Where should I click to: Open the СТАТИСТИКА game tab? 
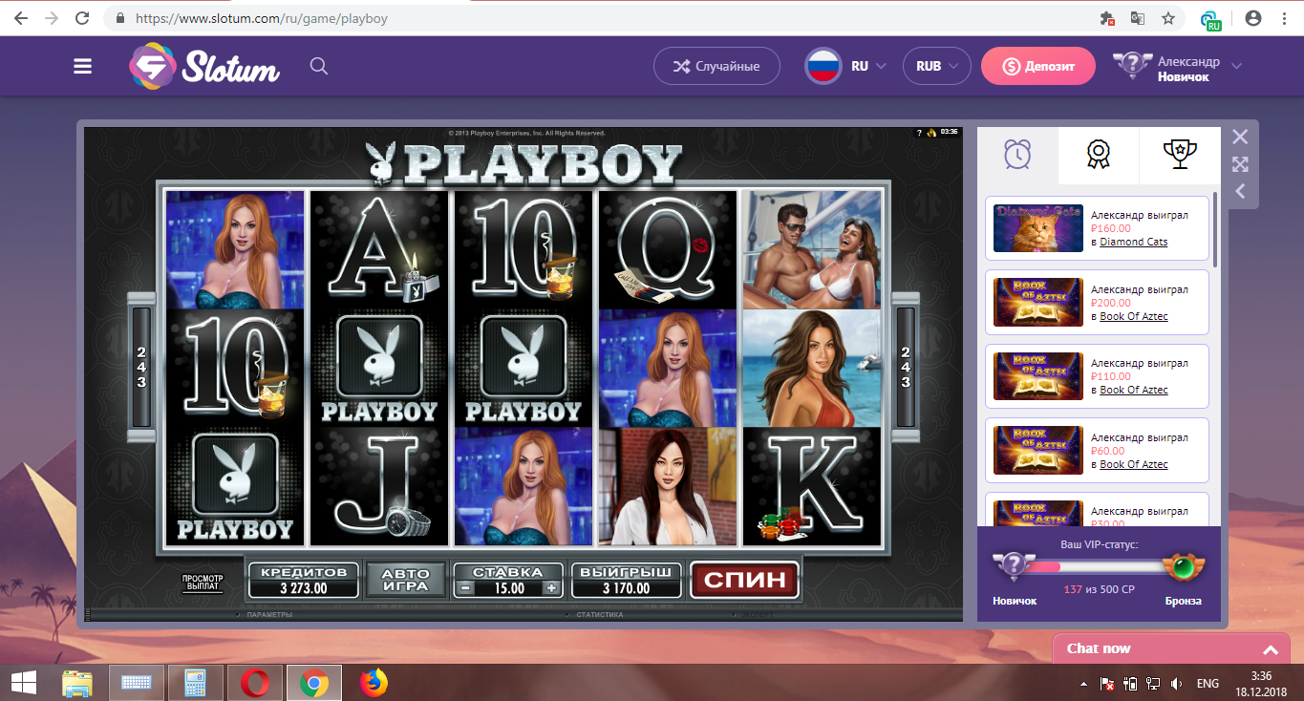pos(599,615)
